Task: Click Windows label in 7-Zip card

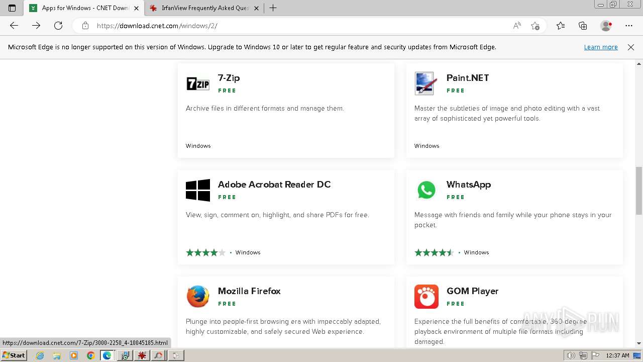Action: pos(198,146)
